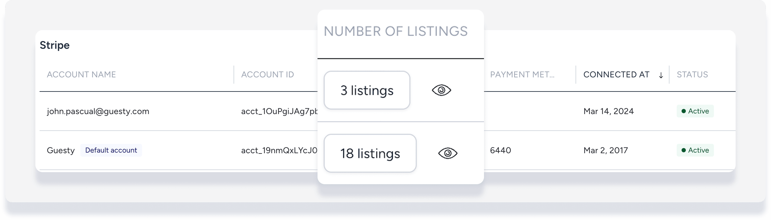Click the Account ID column header
The height and width of the screenshot is (220, 771).
coord(267,75)
